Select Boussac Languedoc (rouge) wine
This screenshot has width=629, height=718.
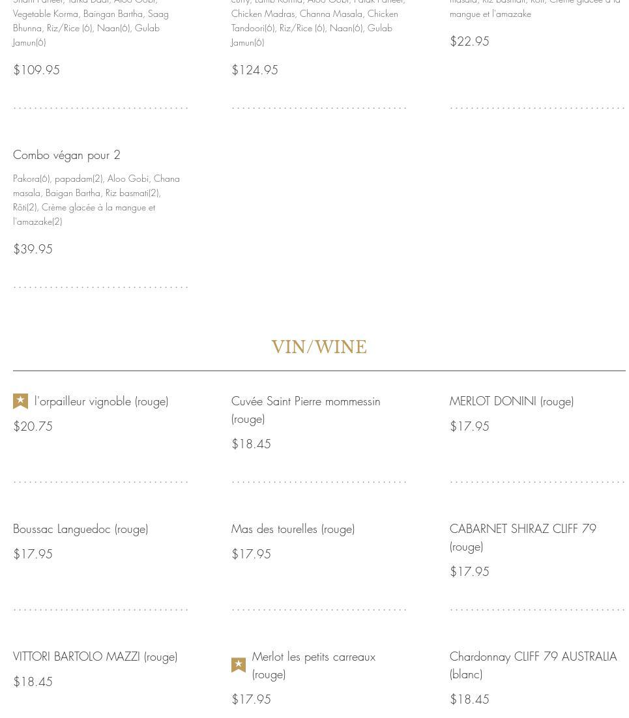[x=81, y=529]
